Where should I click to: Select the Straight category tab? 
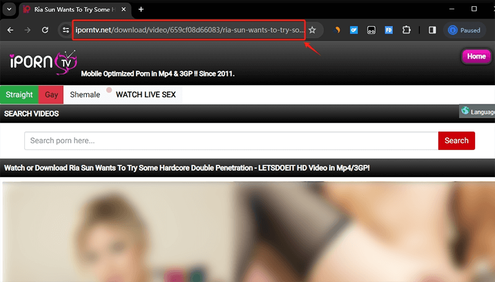tap(19, 94)
